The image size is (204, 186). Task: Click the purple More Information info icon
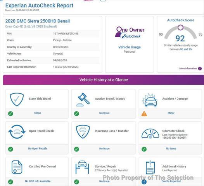coord(200,69)
